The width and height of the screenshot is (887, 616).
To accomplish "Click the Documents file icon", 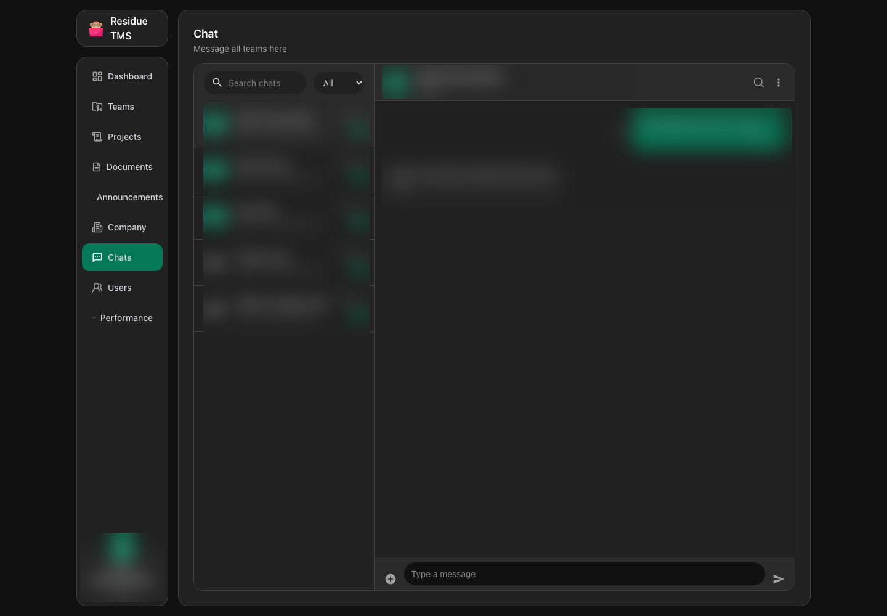I will (x=97, y=167).
